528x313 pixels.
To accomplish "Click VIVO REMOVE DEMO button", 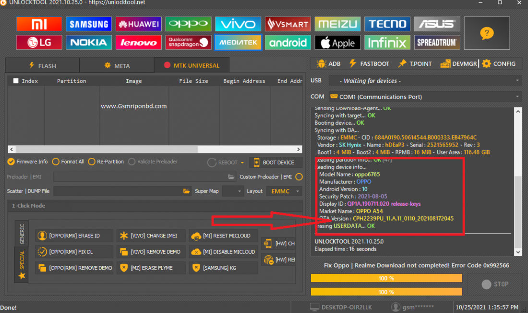I will click(x=151, y=252).
